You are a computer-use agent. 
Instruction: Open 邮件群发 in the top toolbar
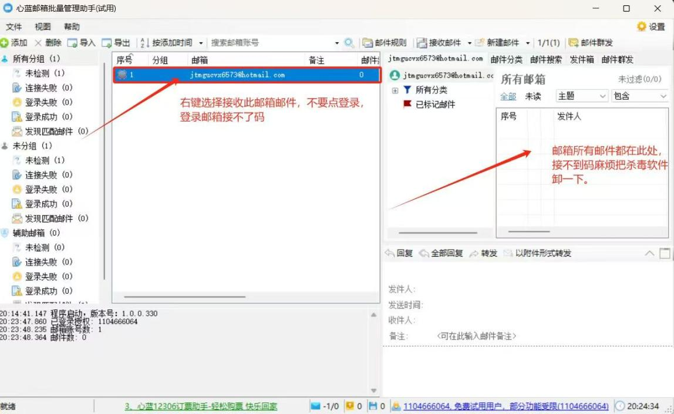click(591, 42)
